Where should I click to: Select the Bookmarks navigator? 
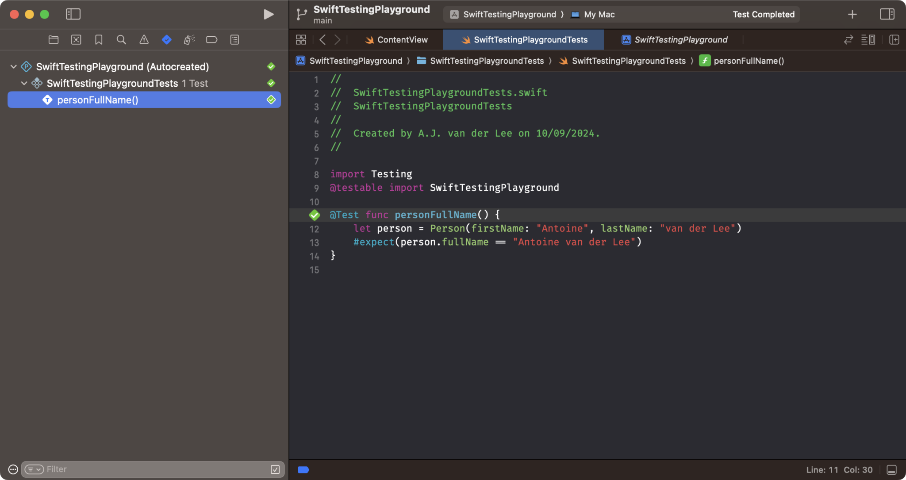coord(99,39)
